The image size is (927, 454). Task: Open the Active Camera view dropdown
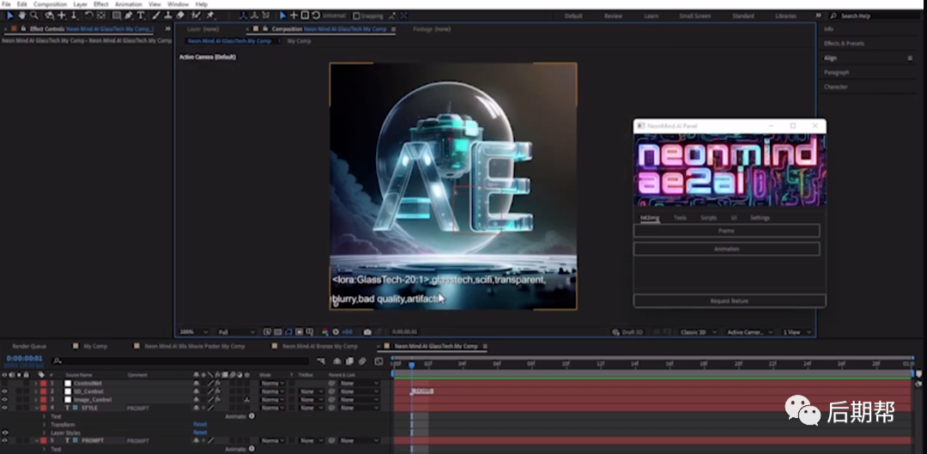[x=749, y=332]
